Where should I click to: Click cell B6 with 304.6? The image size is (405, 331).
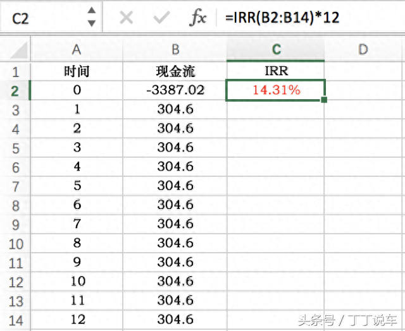coord(175,167)
